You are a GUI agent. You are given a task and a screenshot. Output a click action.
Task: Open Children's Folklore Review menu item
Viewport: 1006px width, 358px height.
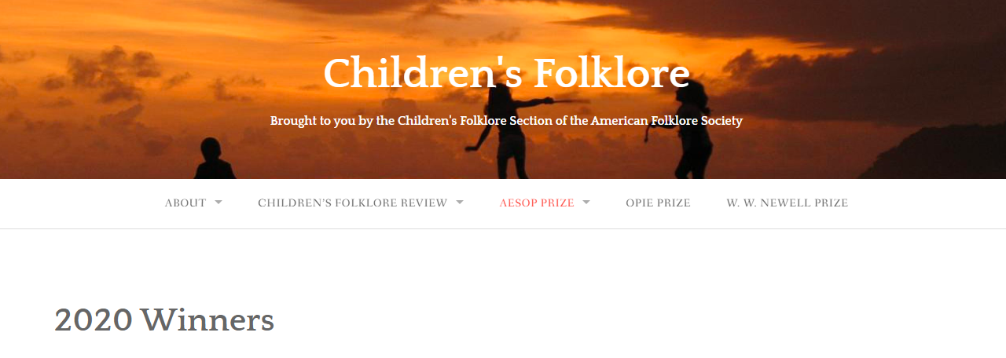point(352,203)
